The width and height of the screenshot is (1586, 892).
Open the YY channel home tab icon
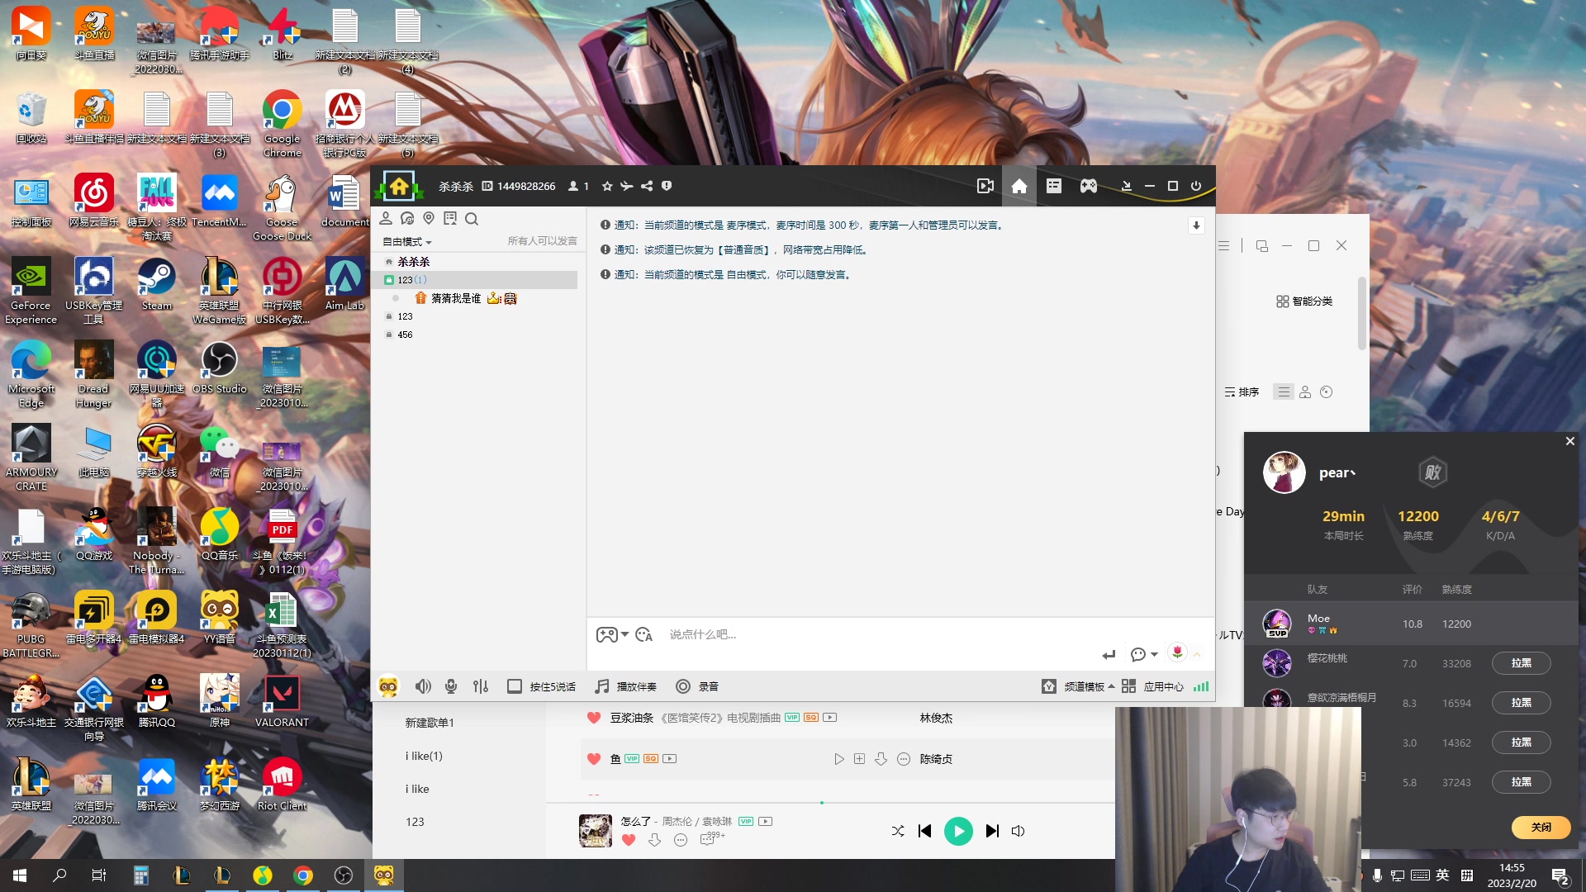1019,187
